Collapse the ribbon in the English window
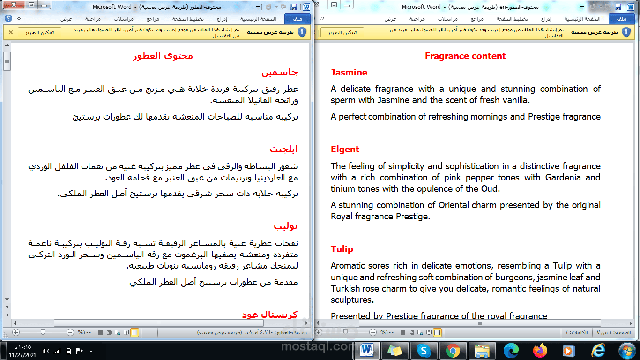The height and width of the screenshot is (360, 640). tap(321, 19)
